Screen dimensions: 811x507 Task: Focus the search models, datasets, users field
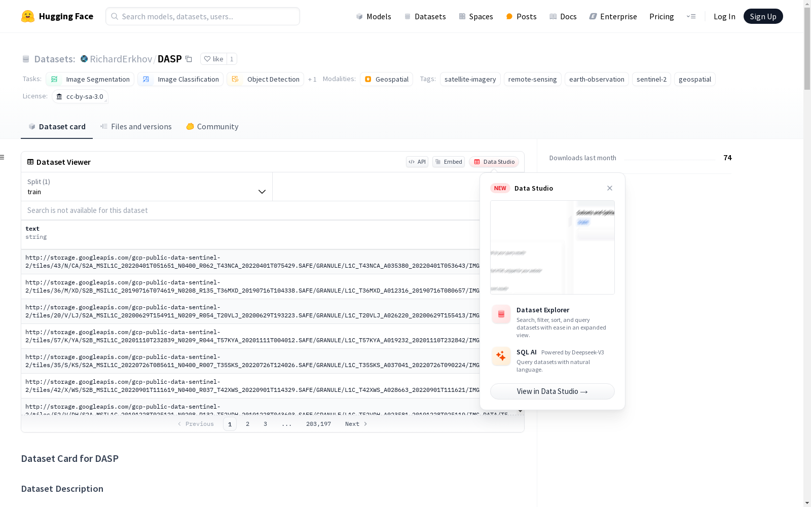pyautogui.click(x=203, y=16)
